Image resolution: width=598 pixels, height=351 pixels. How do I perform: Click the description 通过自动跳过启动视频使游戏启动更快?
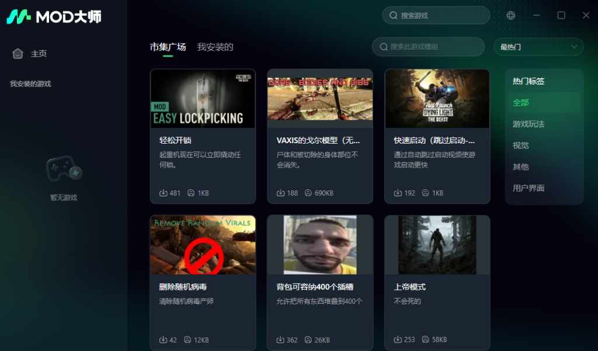[x=434, y=160]
